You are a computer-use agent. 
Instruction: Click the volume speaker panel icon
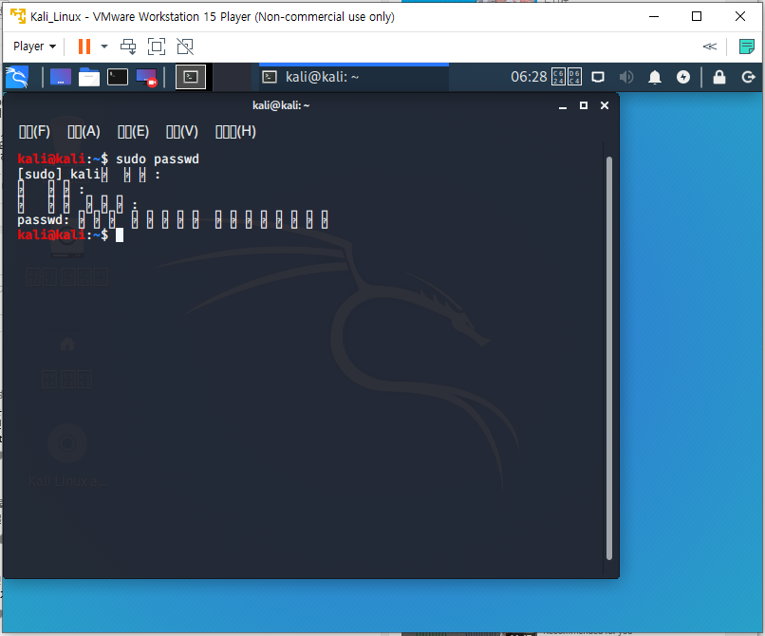[626, 77]
